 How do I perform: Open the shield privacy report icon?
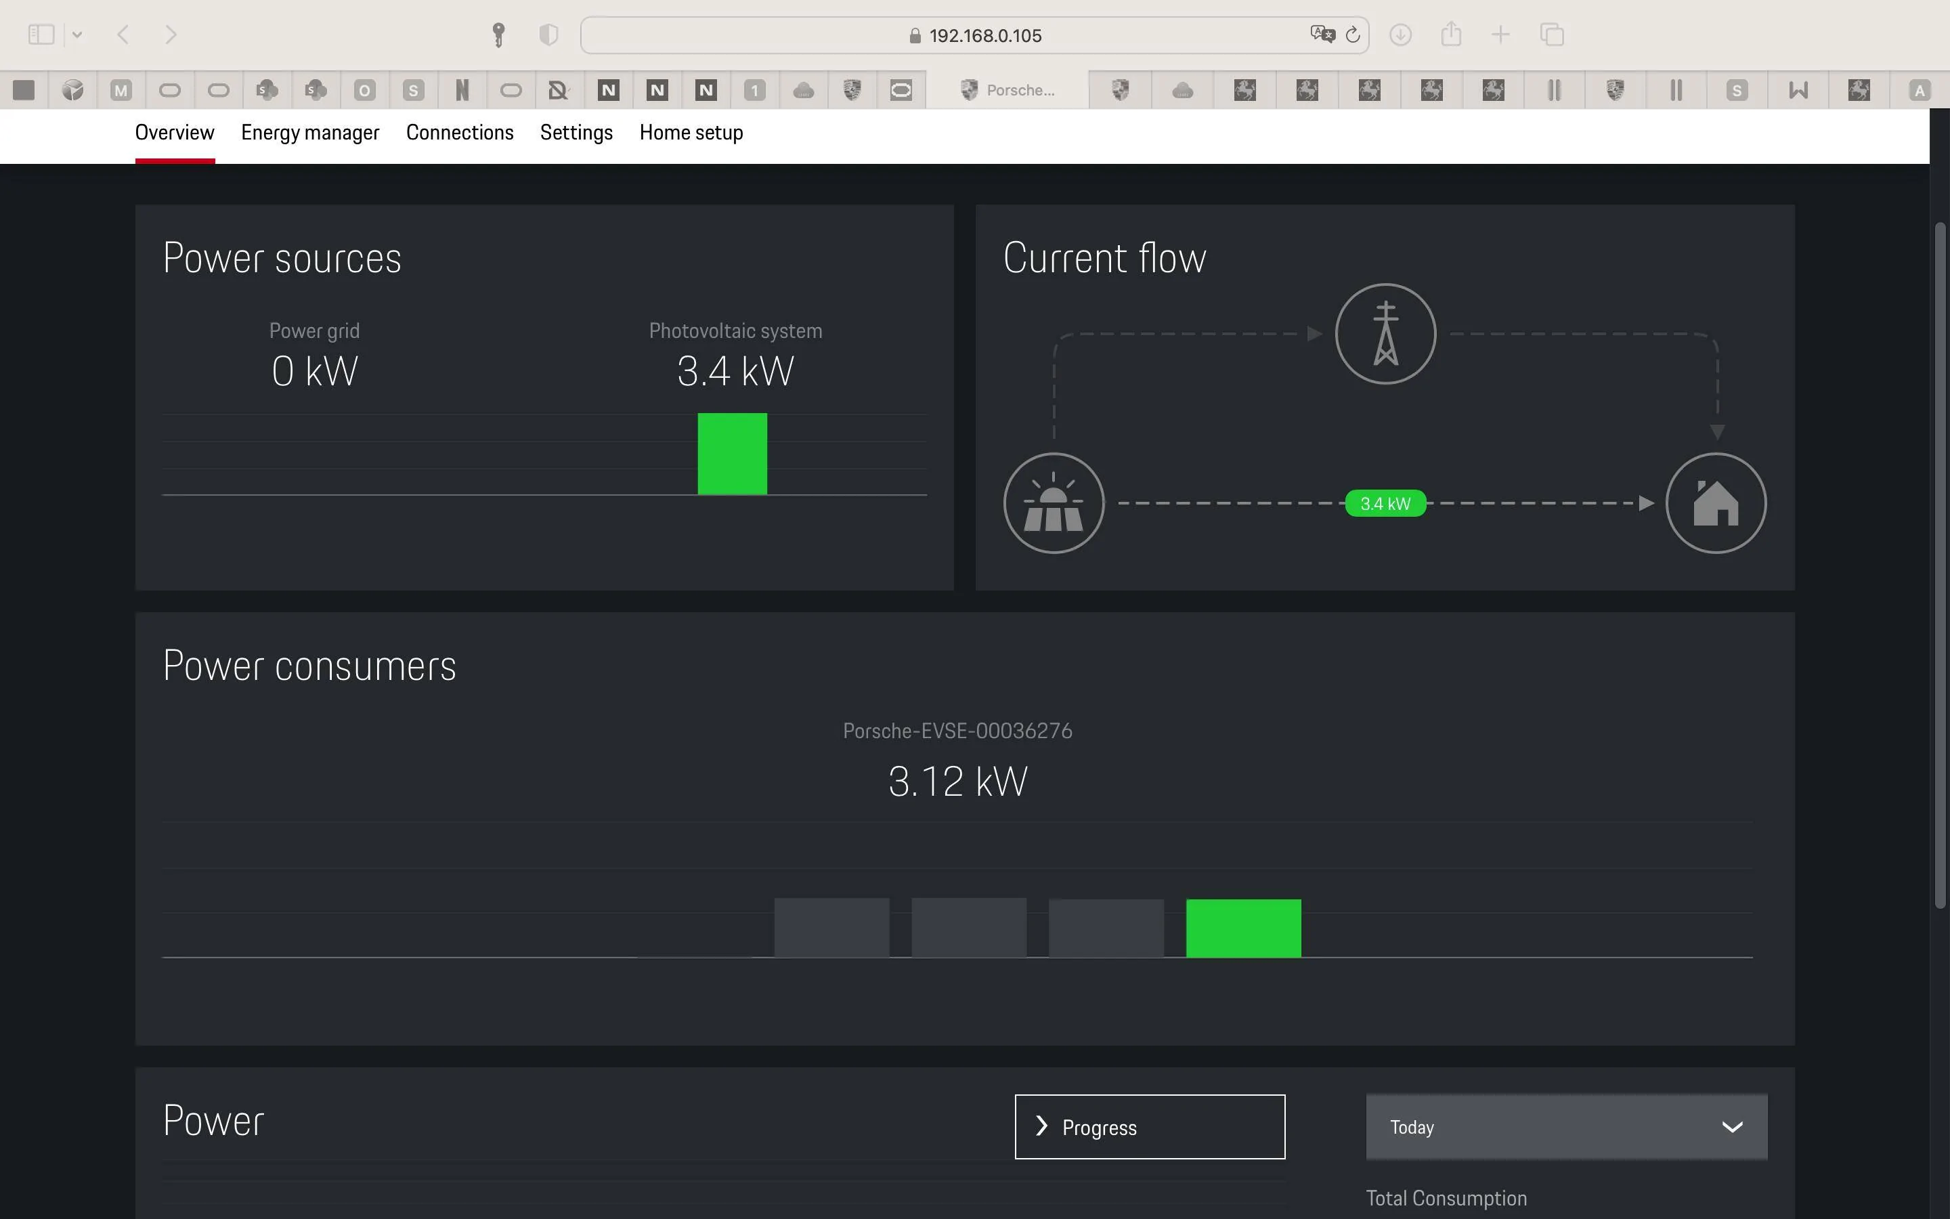coord(548,35)
